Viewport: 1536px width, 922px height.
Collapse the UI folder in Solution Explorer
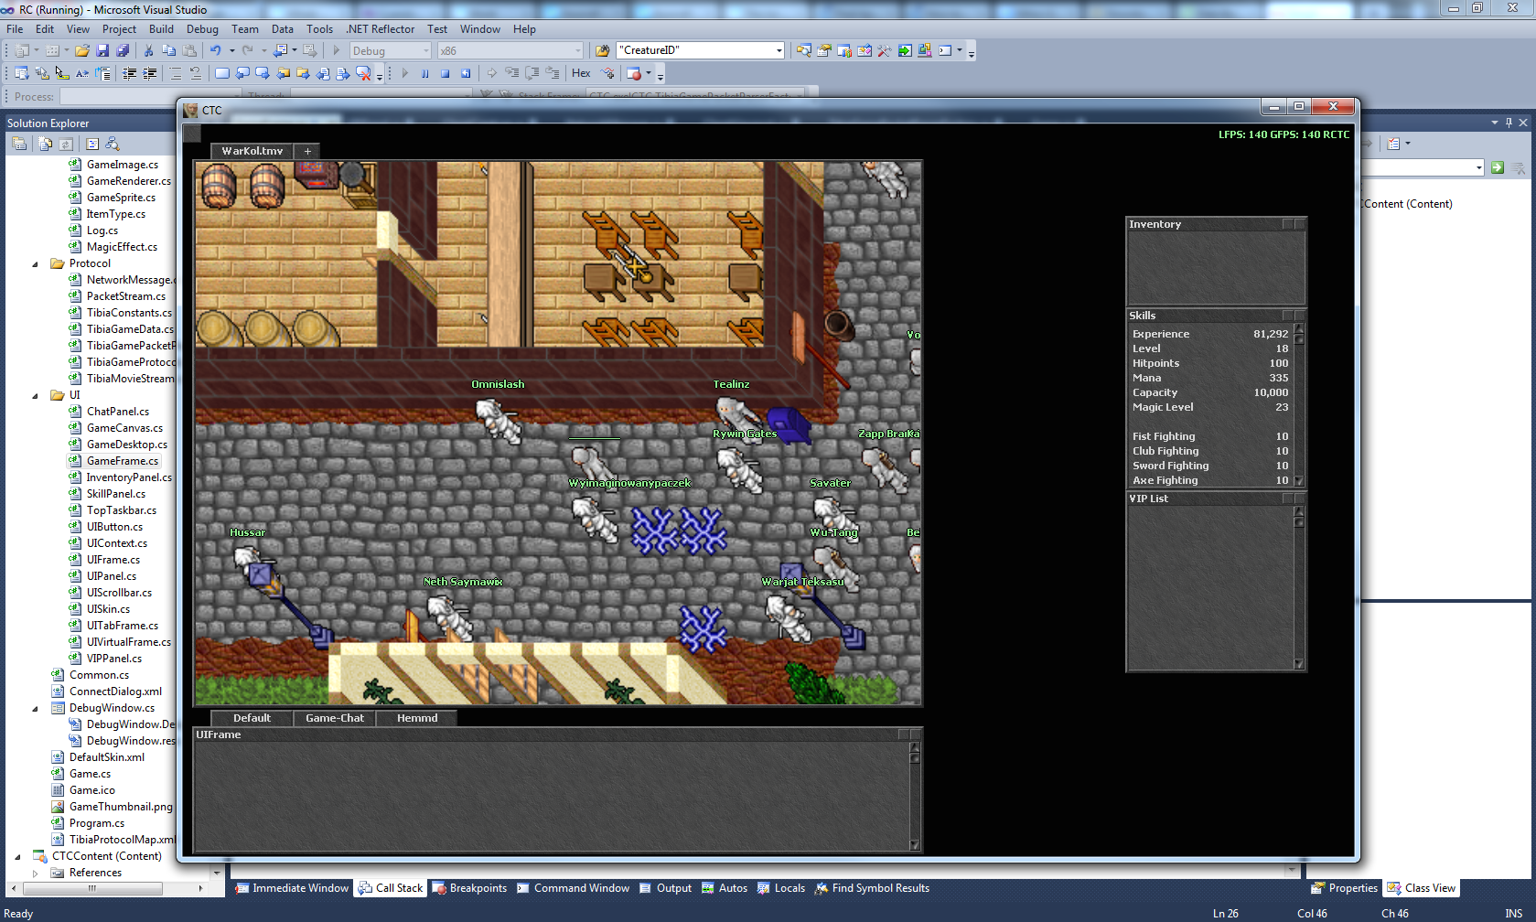point(36,395)
